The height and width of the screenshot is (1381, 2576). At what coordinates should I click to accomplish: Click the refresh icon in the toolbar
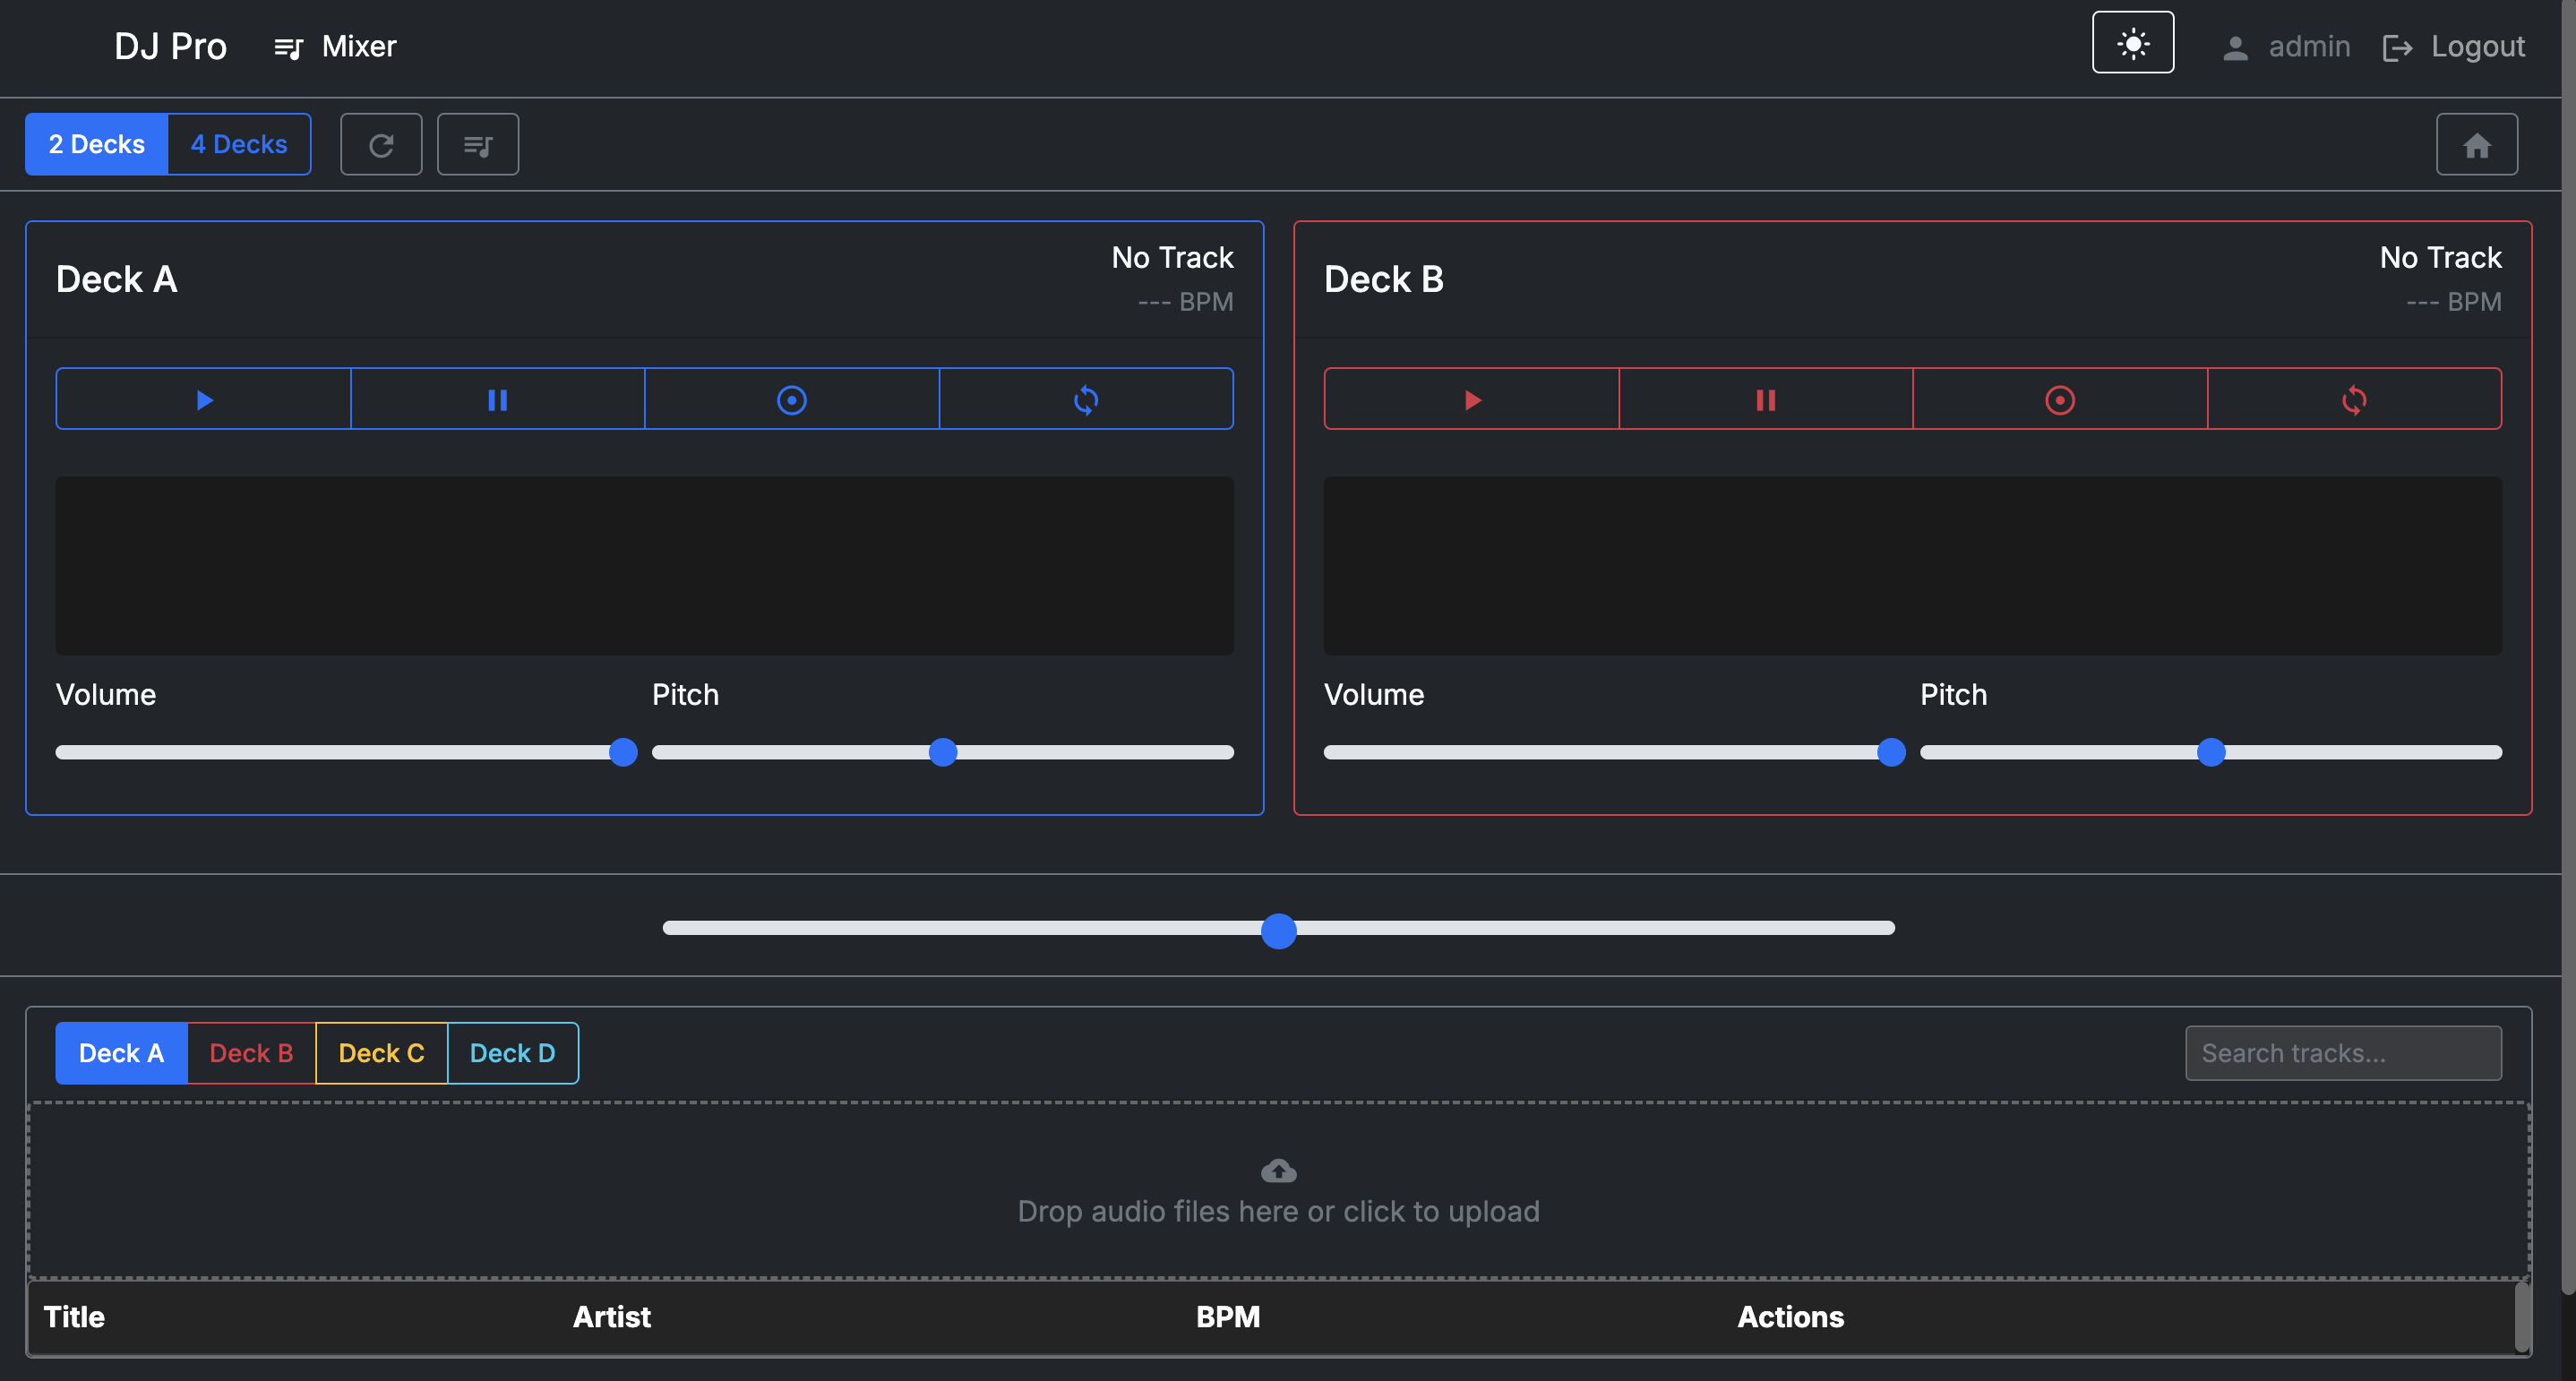[381, 144]
